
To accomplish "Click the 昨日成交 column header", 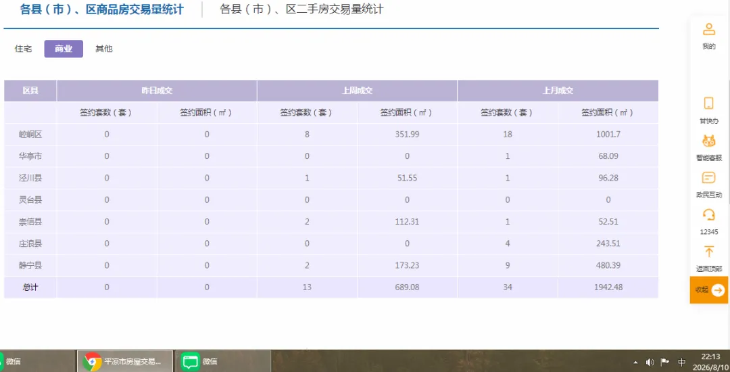I will click(x=157, y=91).
